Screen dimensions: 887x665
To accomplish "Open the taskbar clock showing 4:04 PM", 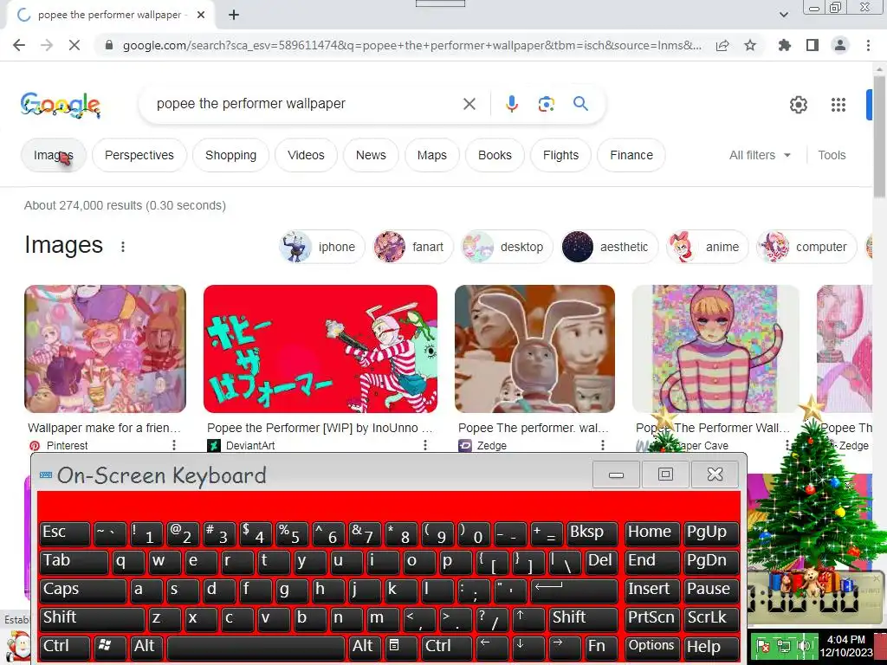I will pos(846,646).
